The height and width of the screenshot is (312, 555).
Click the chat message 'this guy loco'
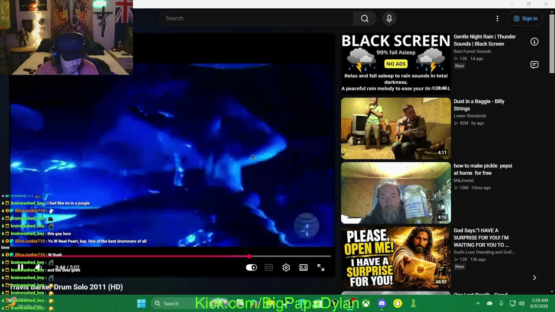pos(59,234)
